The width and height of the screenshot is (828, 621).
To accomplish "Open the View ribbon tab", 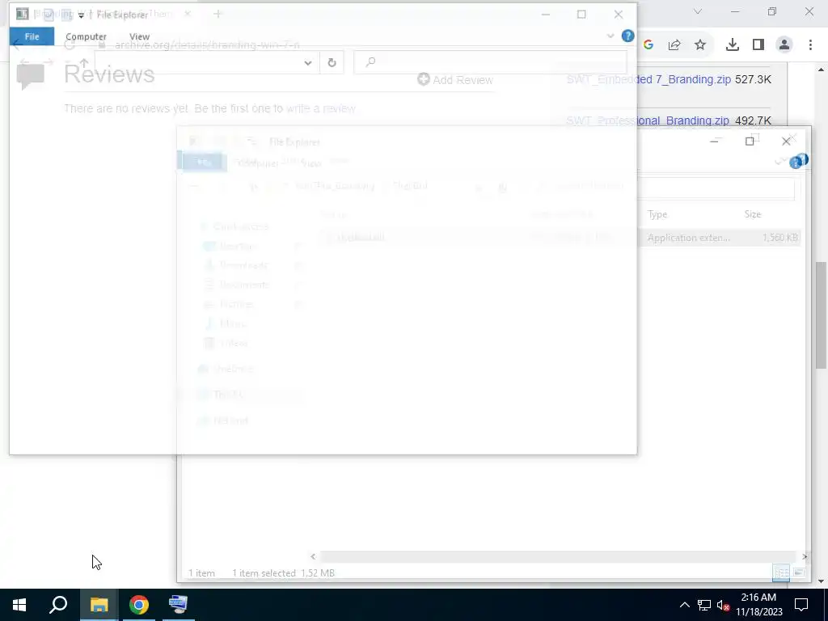I will (x=139, y=36).
